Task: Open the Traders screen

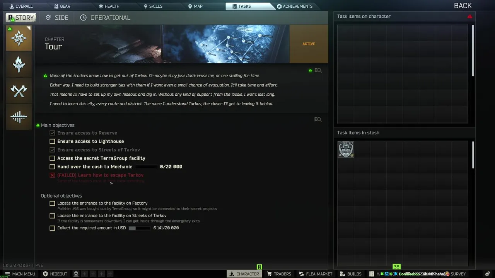Action: pos(279,274)
